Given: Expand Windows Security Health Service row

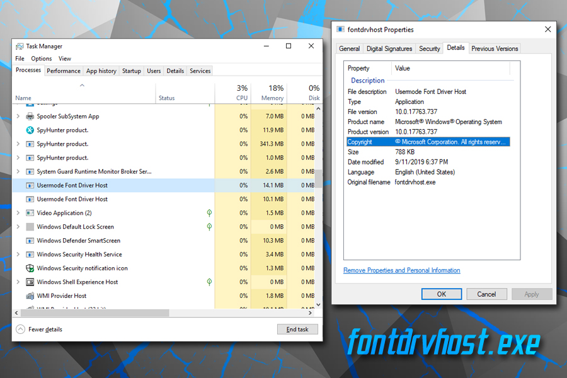Looking at the screenshot, I should 18,255.
